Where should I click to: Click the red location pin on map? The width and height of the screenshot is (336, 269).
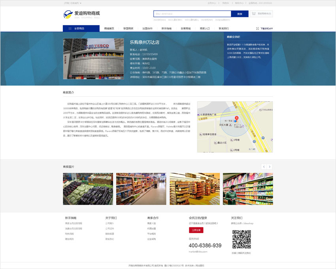[x=236, y=118]
